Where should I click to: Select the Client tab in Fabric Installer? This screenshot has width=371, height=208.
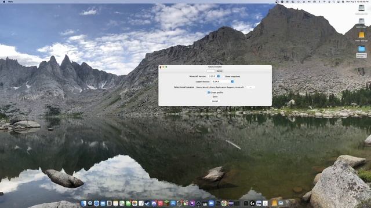pos(211,71)
